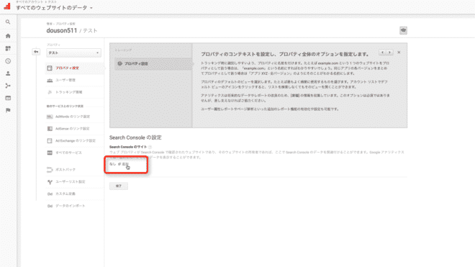The width and height of the screenshot is (475, 267).
Task: Click the プロパティ設定 page icon
Action: click(50, 68)
